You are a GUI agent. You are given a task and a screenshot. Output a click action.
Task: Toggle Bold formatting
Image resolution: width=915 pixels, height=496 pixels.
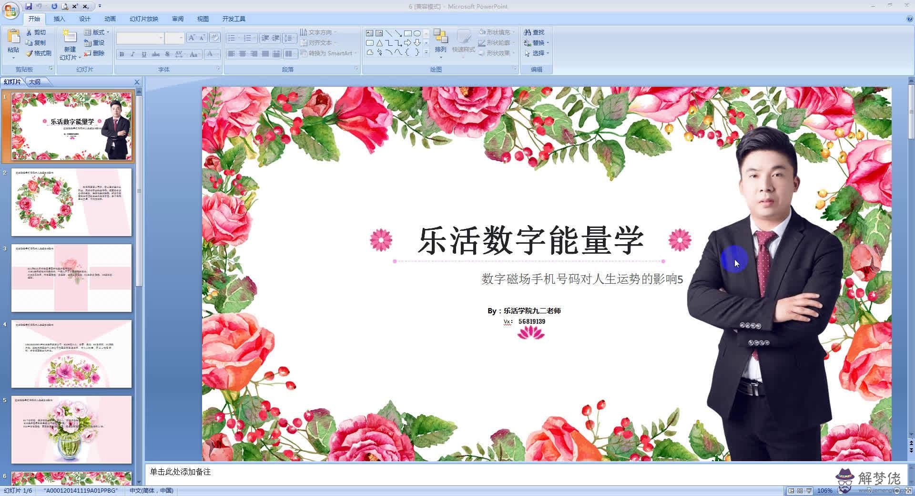click(x=122, y=54)
